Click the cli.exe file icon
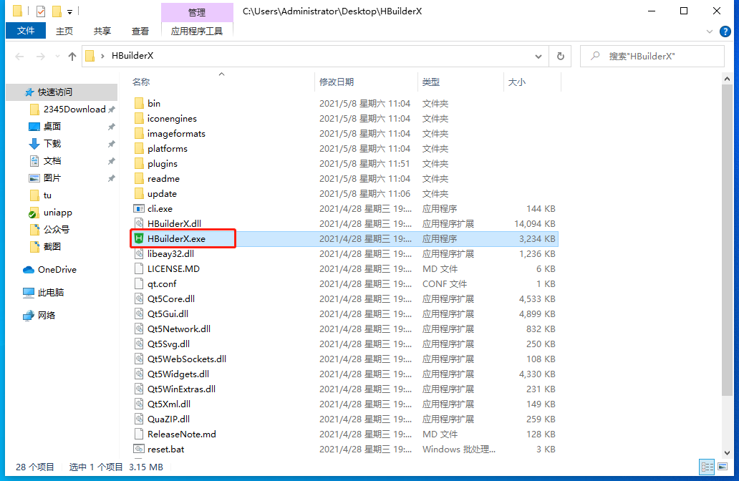The image size is (739, 481). click(139, 208)
